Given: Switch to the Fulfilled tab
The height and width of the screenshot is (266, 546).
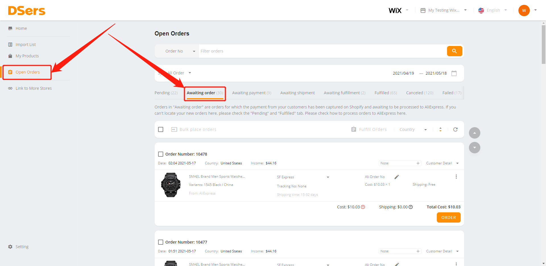Looking at the screenshot, I should pyautogui.click(x=386, y=93).
